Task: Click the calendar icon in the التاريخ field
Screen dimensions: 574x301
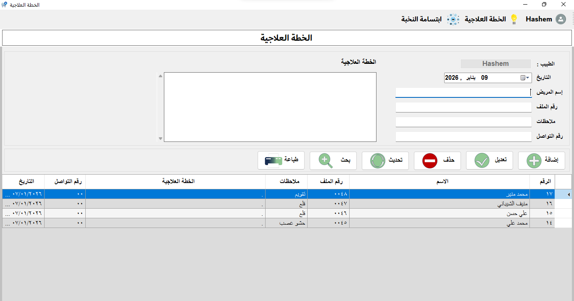Action: [x=522, y=78]
